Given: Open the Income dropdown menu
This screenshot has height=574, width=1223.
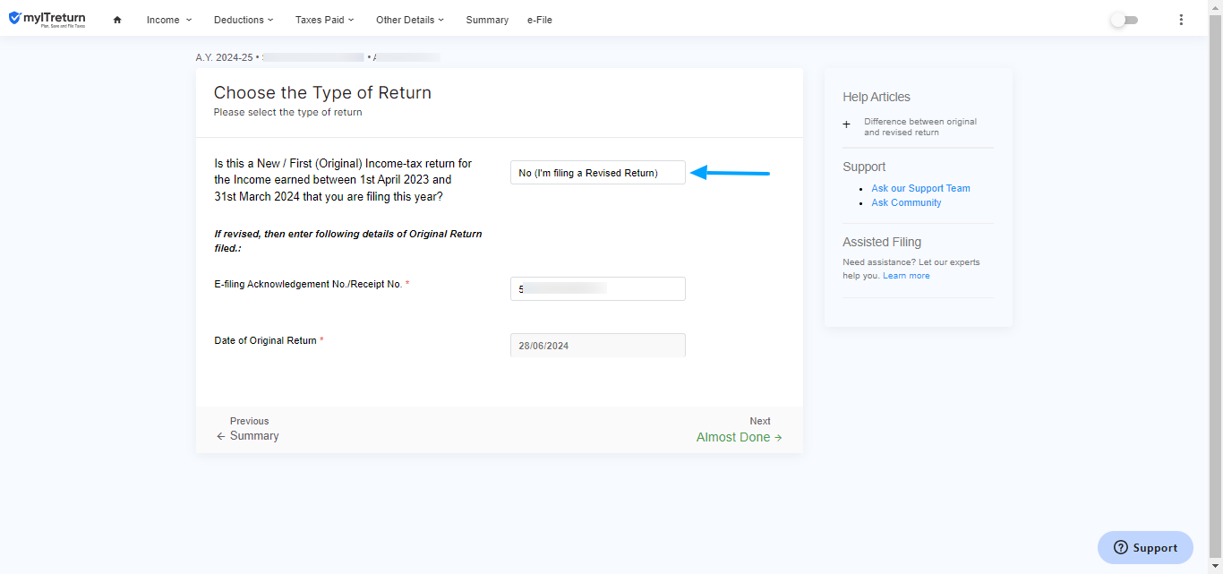Looking at the screenshot, I should point(169,20).
